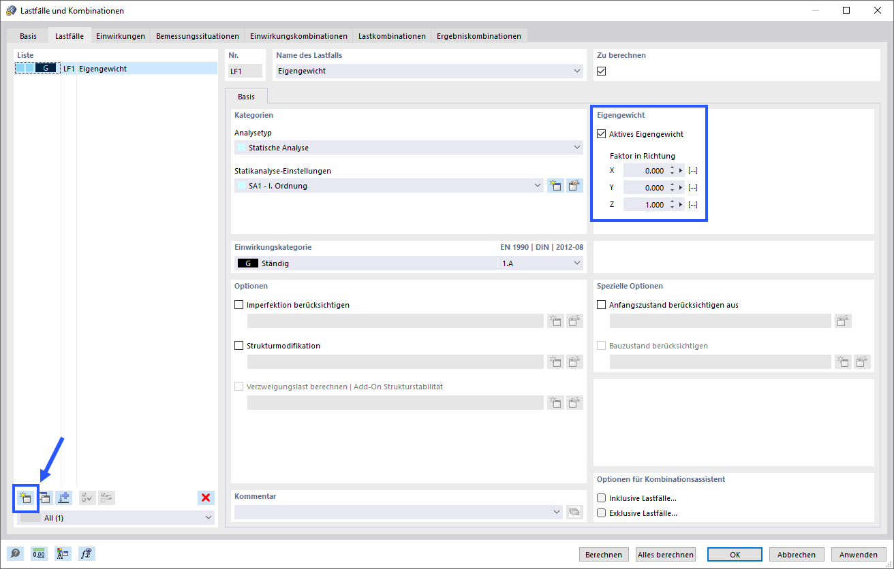894x569 pixels.
Task: Open Statikanalyse-Einstellungen SA1 dropdown
Action: click(538, 186)
